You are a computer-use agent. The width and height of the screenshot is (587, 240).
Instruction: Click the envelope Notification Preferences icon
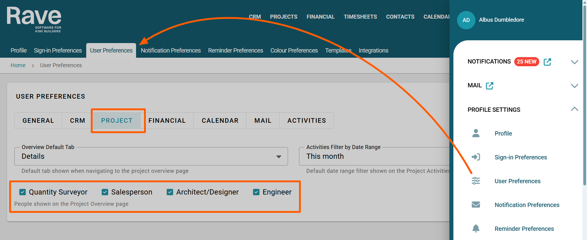(476, 205)
